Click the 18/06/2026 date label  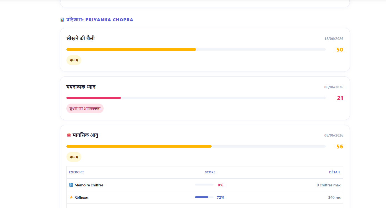pyautogui.click(x=334, y=39)
